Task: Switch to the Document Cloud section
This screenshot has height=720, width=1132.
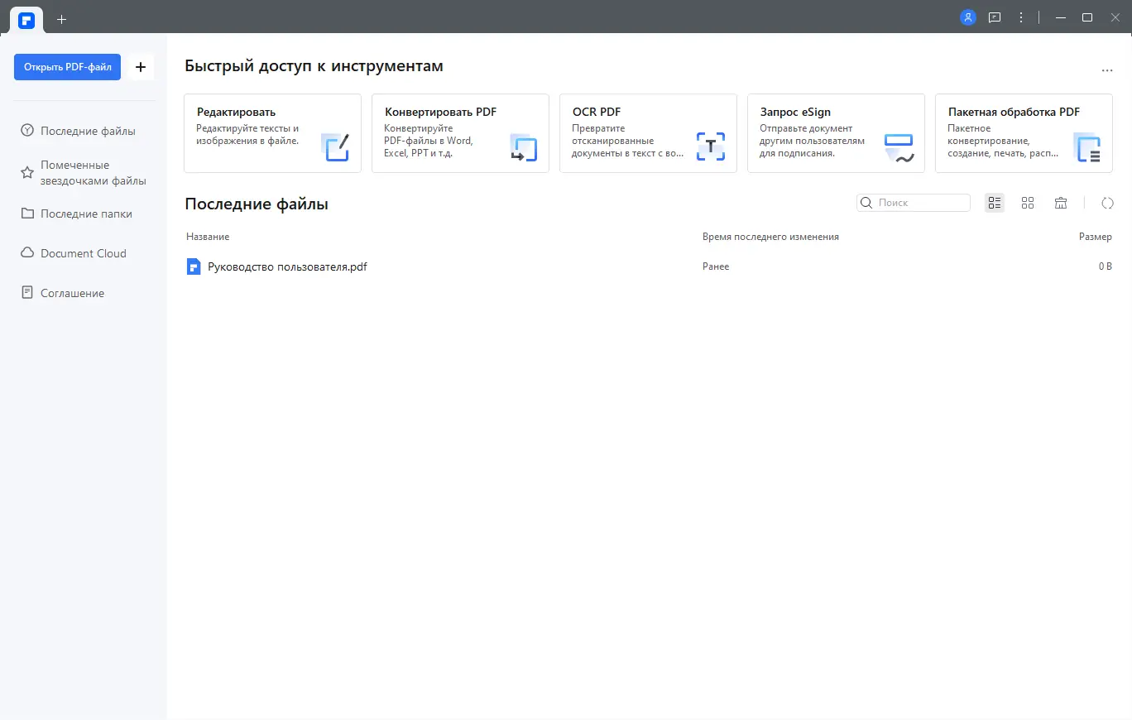Action: [x=83, y=252]
